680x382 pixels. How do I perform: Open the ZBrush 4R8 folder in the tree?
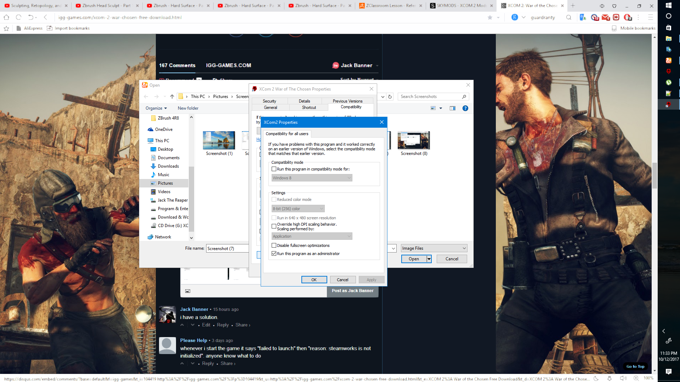point(168,118)
